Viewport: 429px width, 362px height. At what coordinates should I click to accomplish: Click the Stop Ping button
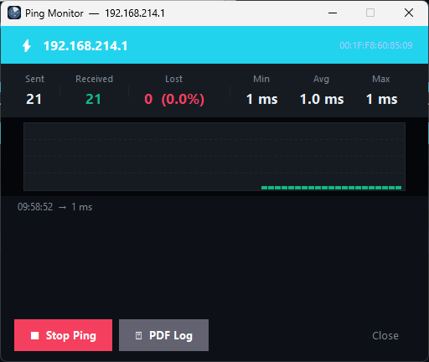coord(63,335)
